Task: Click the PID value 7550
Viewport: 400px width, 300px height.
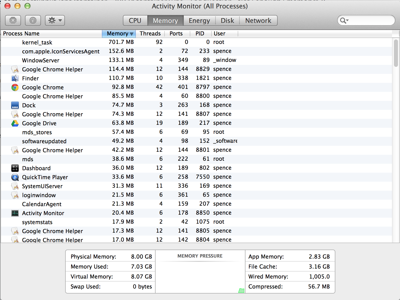Action: point(203,177)
